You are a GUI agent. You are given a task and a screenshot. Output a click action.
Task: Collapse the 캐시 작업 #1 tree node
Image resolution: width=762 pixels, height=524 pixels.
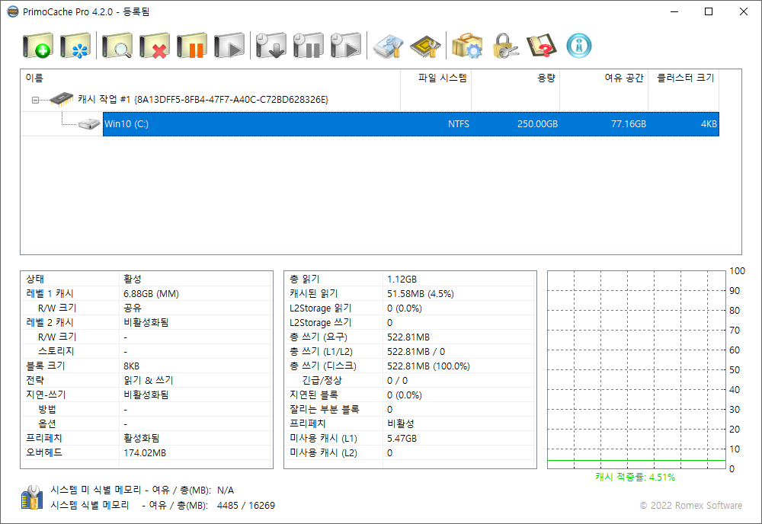point(35,100)
